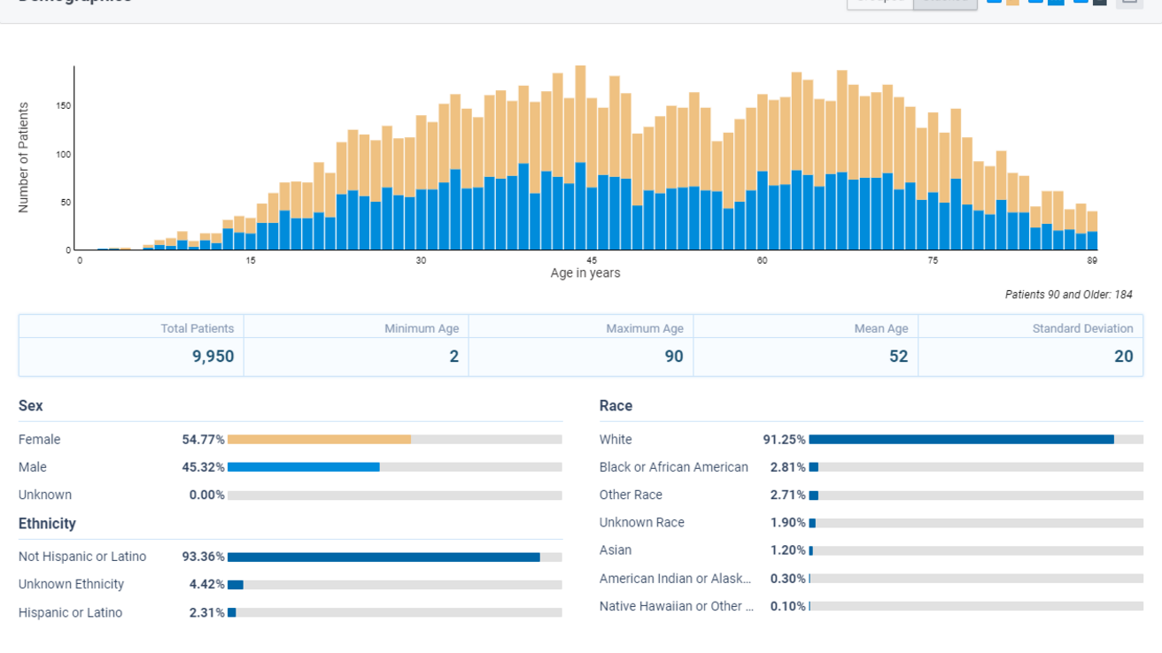1162x653 pixels.
Task: Click the Female percentage bar
Action: click(x=319, y=437)
